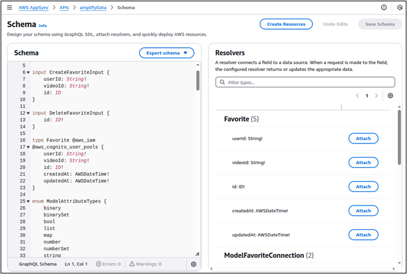Attach a resolver to updatedAt: AWSDateTime!
The height and width of the screenshot is (274, 407).
point(363,235)
